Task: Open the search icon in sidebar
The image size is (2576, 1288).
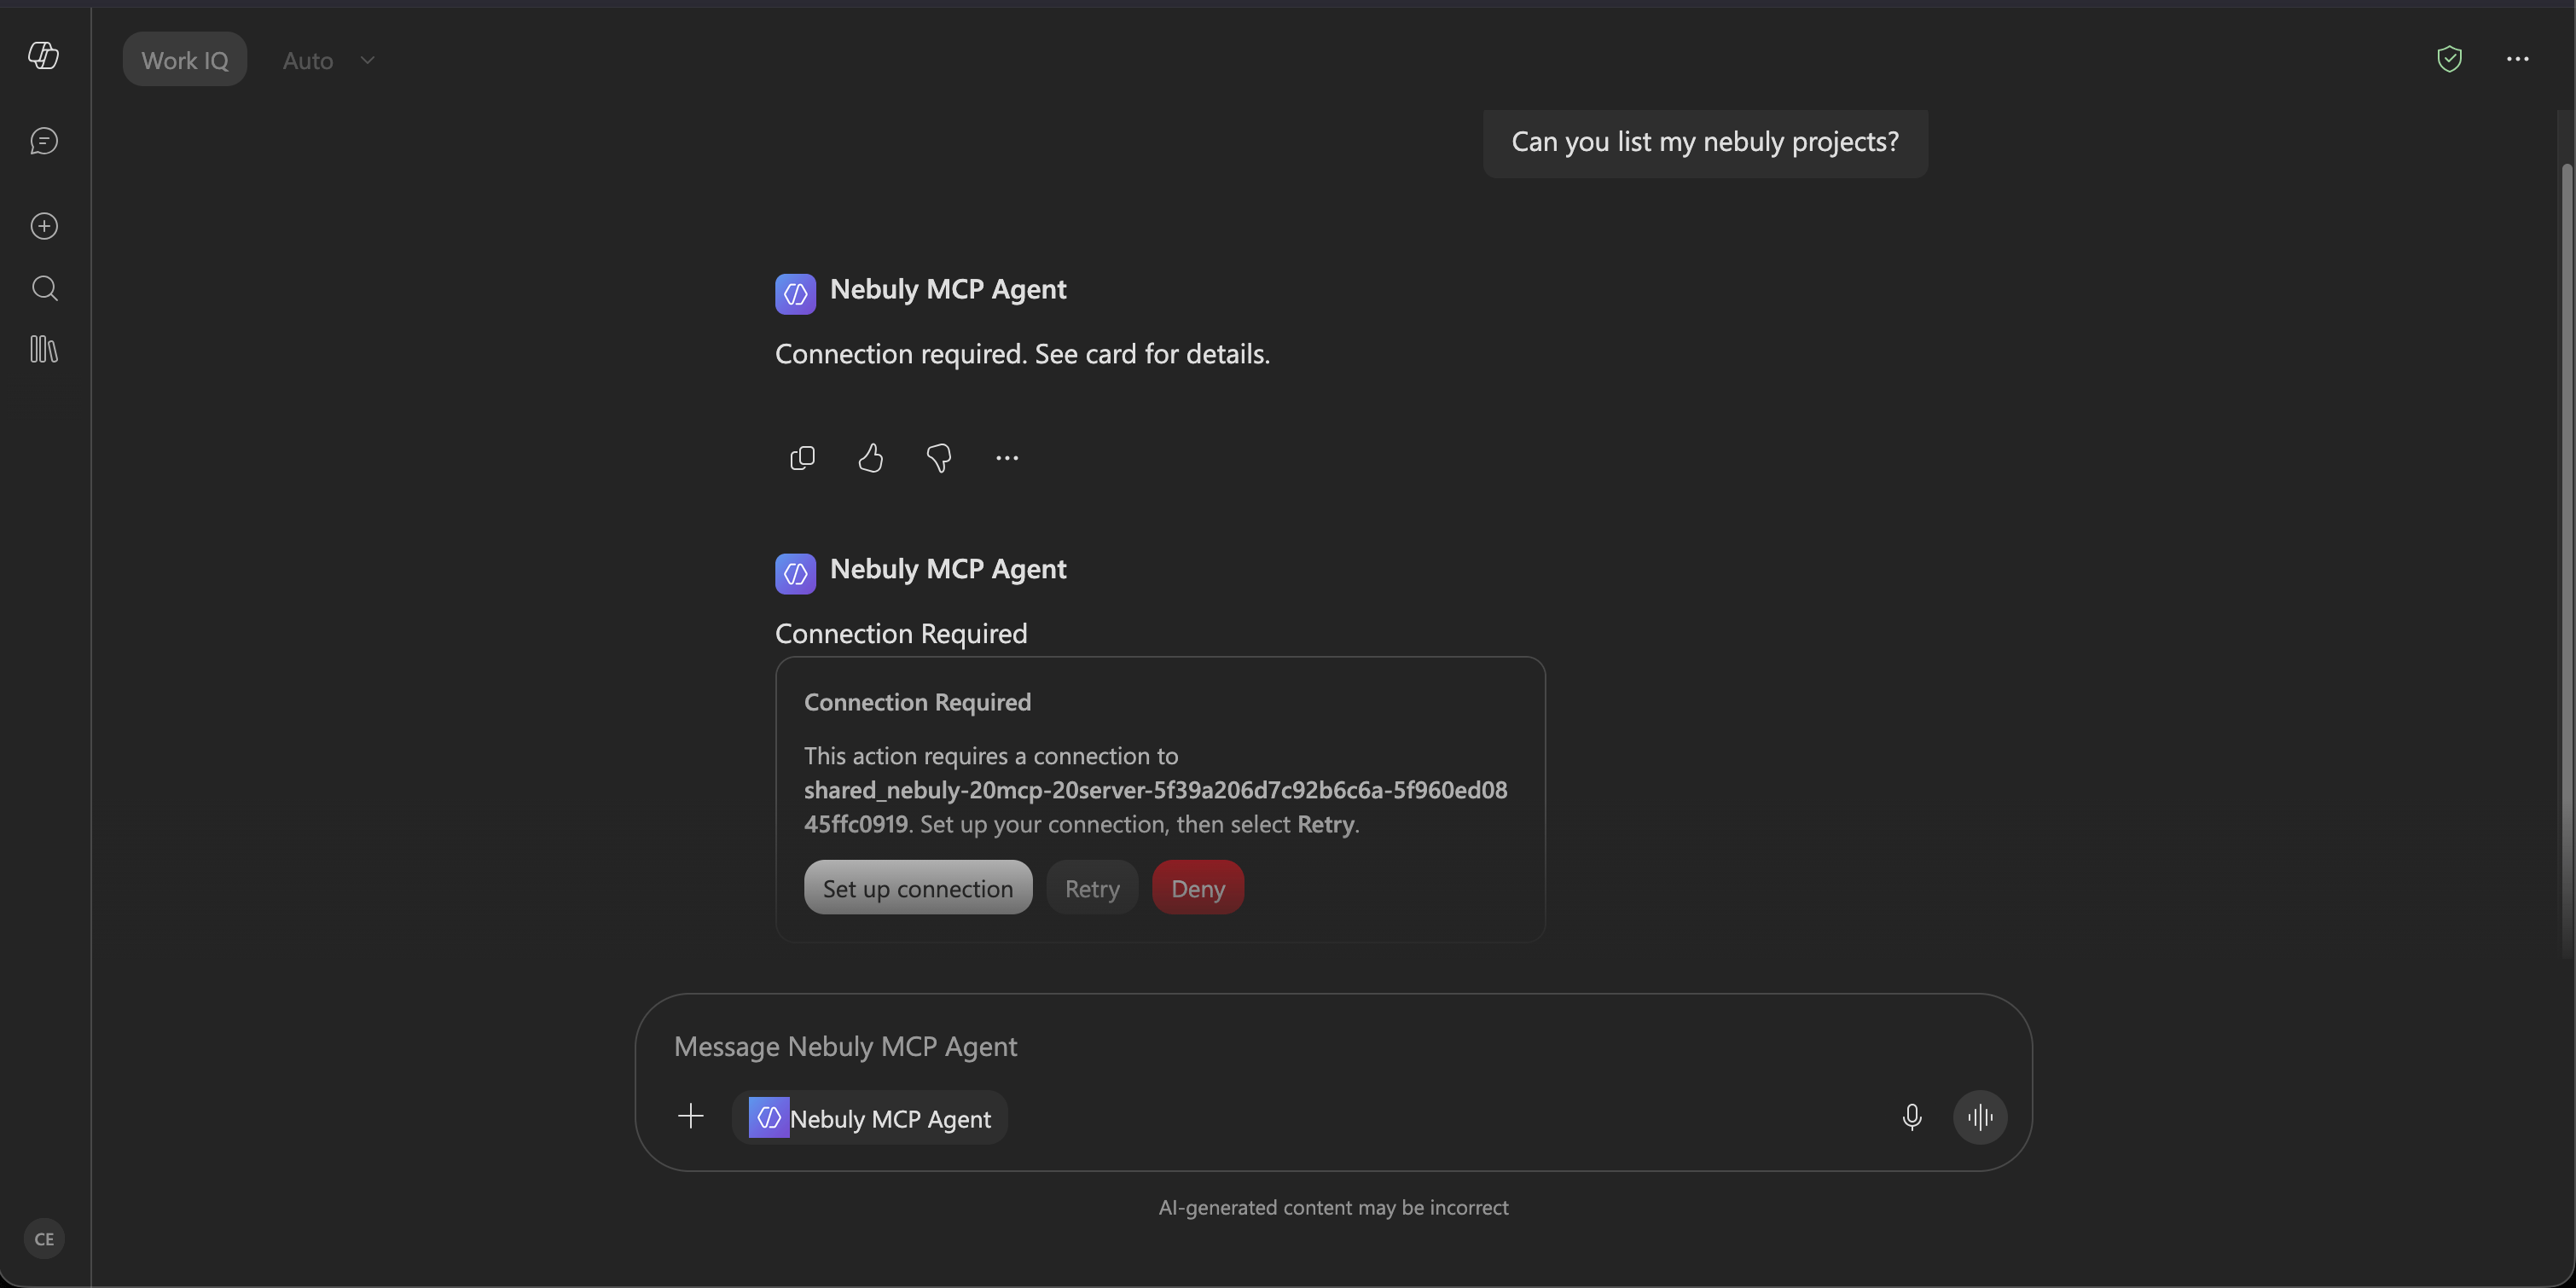Action: [x=44, y=288]
